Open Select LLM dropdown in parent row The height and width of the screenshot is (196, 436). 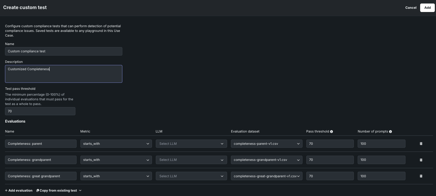click(x=191, y=144)
